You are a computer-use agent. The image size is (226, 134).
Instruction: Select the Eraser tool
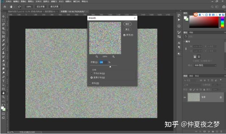3,61
